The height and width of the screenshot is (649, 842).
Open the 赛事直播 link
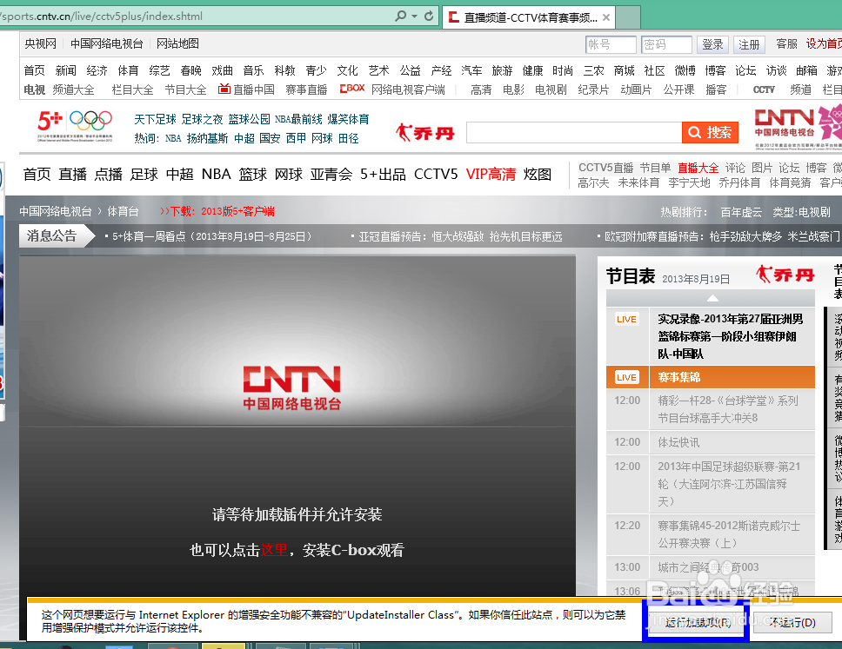[x=306, y=89]
